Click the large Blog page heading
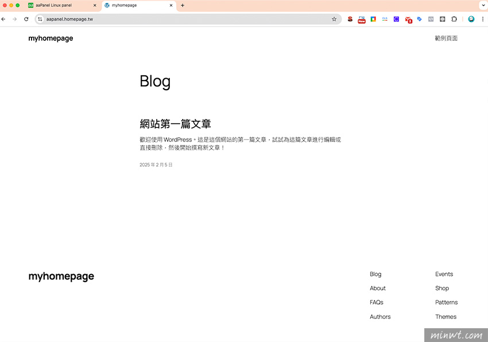 click(155, 82)
